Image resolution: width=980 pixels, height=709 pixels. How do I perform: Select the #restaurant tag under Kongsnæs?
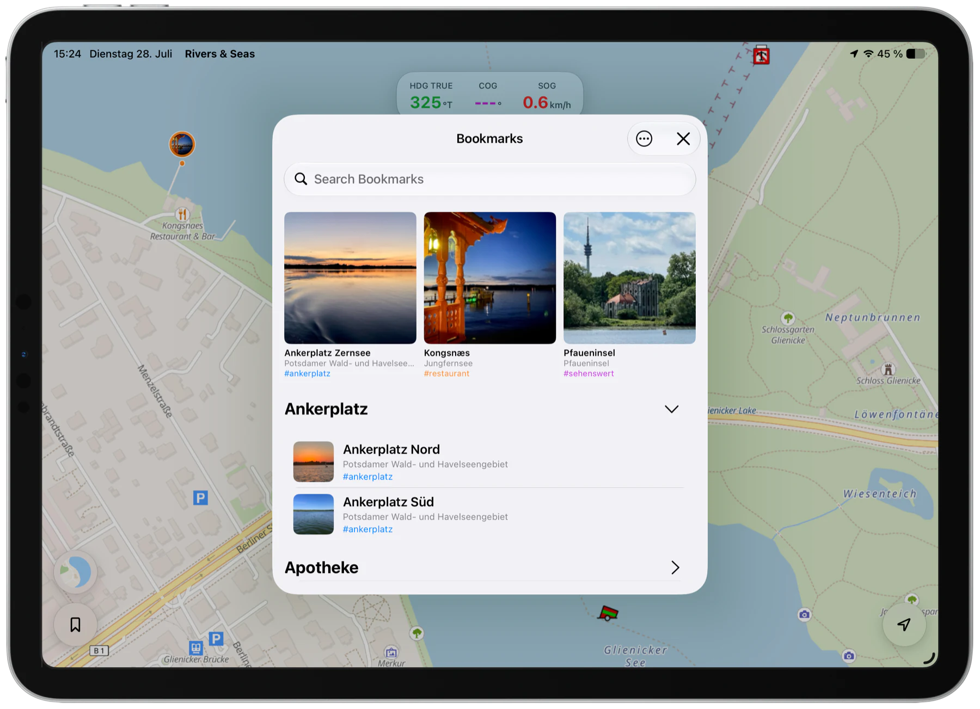[446, 374]
